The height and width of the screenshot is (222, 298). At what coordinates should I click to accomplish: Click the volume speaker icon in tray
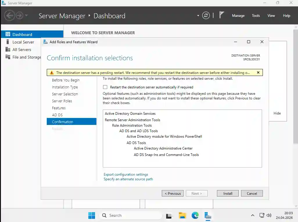[x=269, y=215]
